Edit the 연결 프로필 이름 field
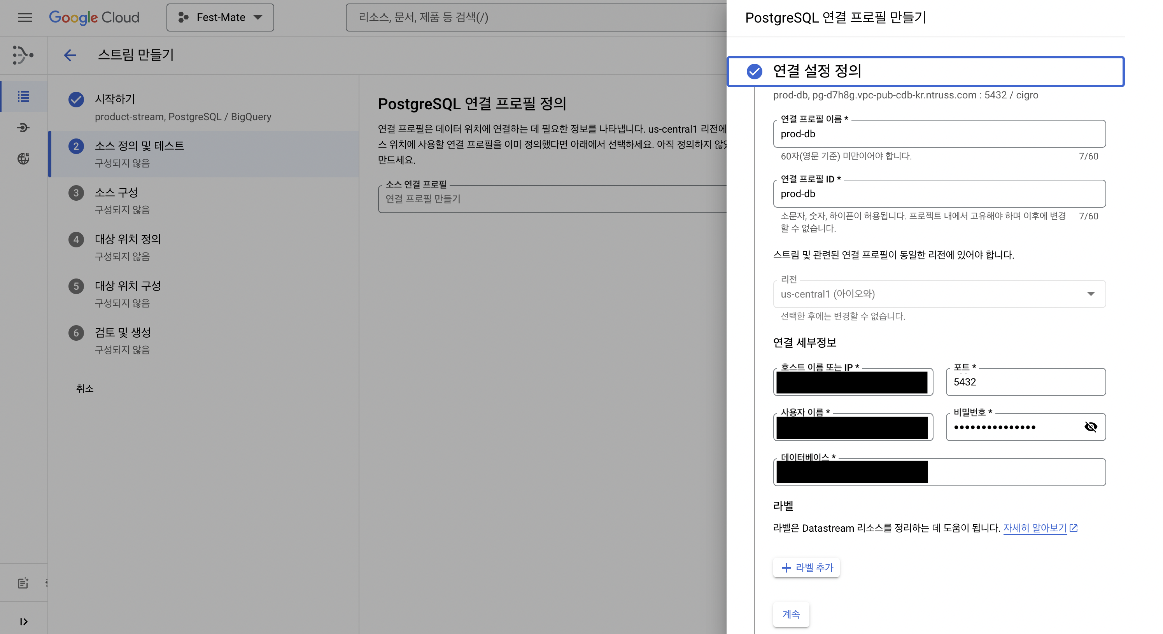This screenshot has width=1163, height=634. [x=939, y=134]
